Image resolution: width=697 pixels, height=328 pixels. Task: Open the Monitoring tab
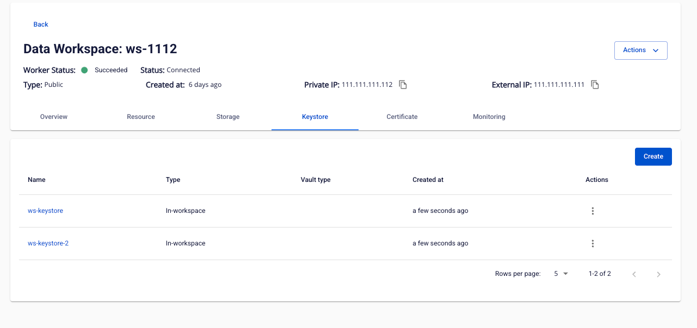click(489, 117)
